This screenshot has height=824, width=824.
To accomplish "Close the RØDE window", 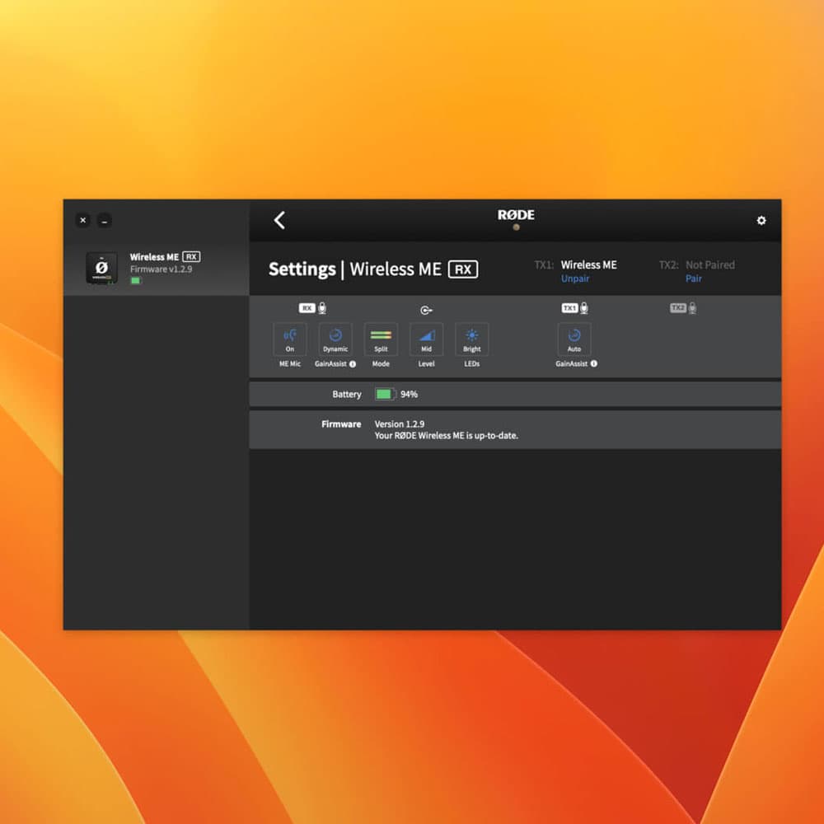I will [x=82, y=220].
